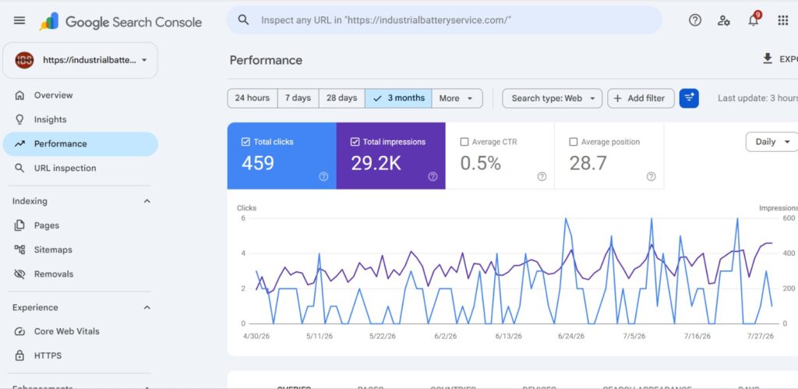This screenshot has height=389, width=798.
Task: Click the Inspect any URL search field
Action: point(444,20)
